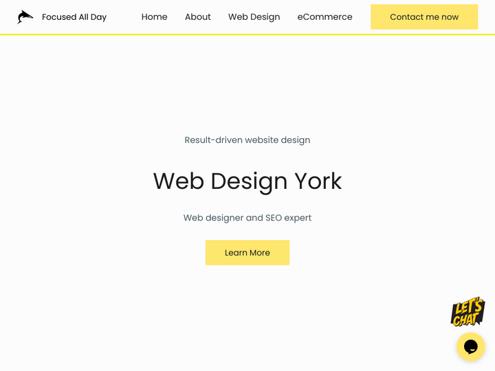Click the Learn More button

click(247, 253)
